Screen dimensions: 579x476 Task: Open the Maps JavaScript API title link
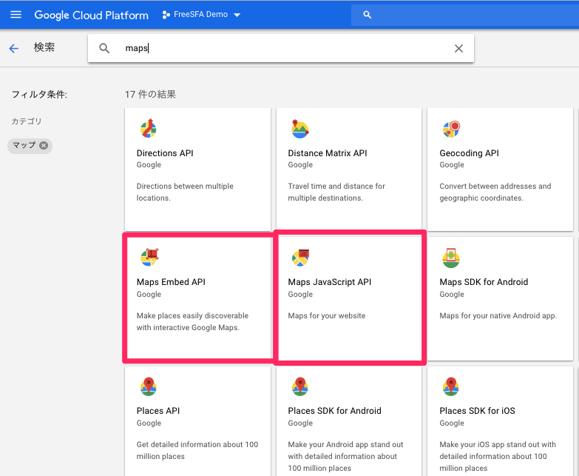click(329, 282)
